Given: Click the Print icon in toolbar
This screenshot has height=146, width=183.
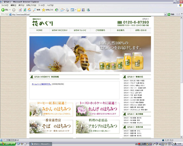Looking at the screenshot, I should coord(67,10).
